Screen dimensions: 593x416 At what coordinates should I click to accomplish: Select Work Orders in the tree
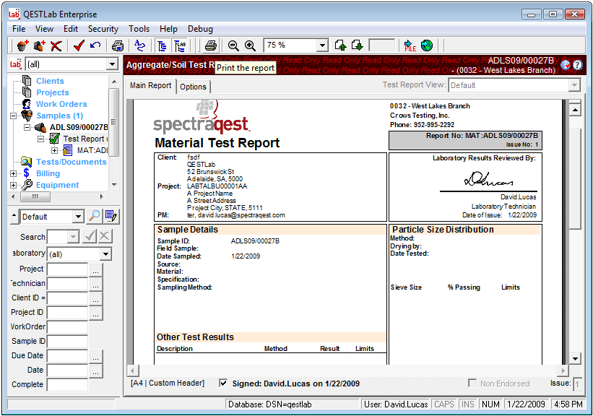61,104
